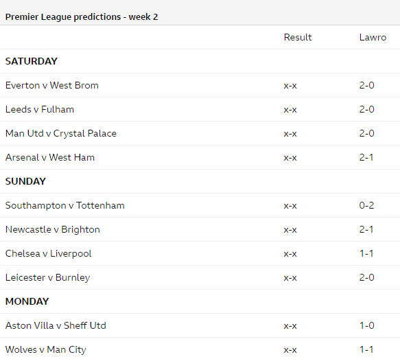Click the SUNDAY section heading
The image size is (400, 361).
tap(25, 181)
